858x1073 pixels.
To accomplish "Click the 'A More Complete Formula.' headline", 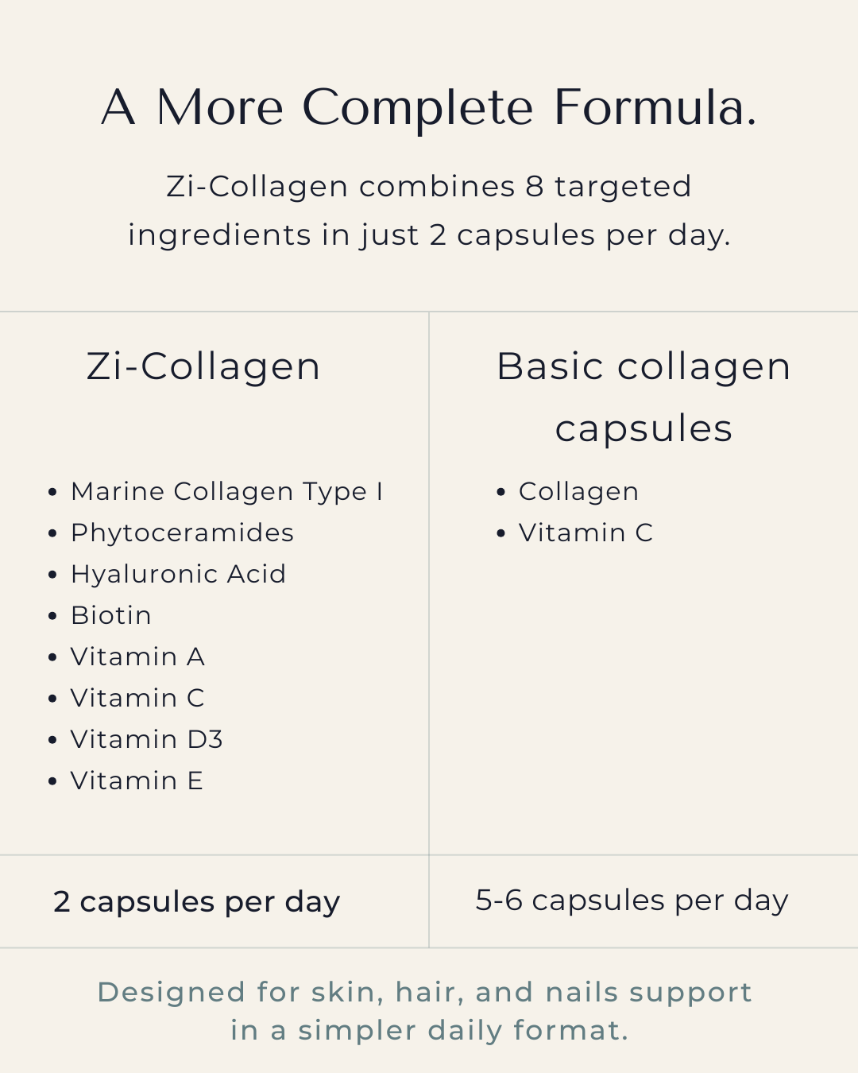I will coord(429,107).
